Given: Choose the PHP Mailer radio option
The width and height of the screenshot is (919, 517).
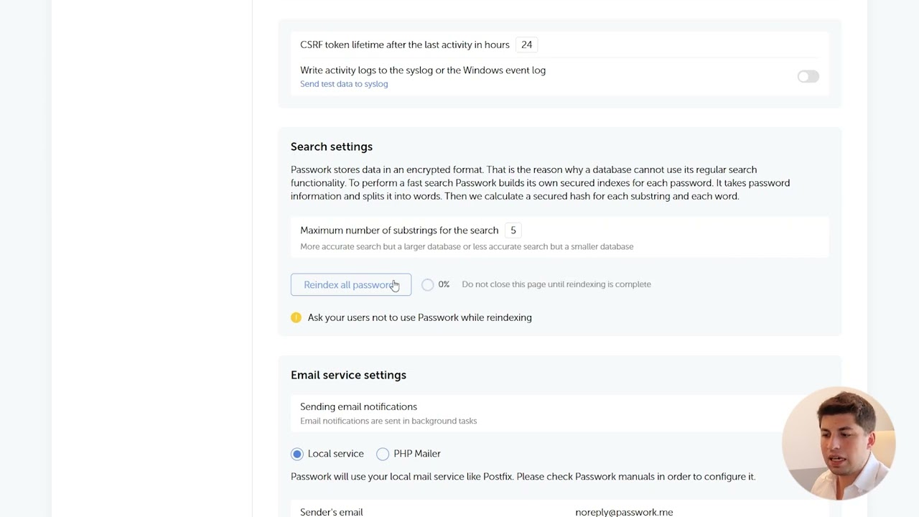Looking at the screenshot, I should 383,454.
